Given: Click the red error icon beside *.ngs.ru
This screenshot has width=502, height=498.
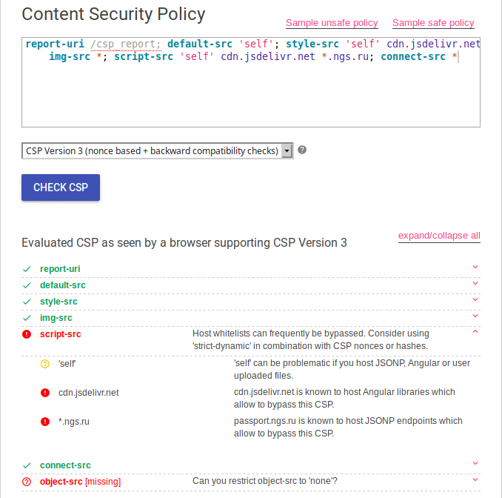Looking at the screenshot, I should tap(45, 422).
